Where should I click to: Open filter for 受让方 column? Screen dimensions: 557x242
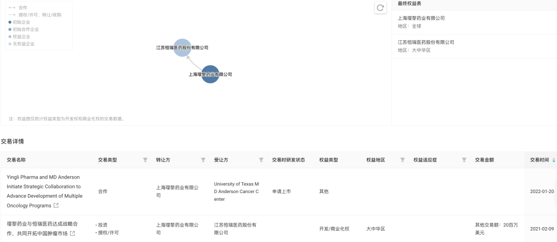(261, 160)
